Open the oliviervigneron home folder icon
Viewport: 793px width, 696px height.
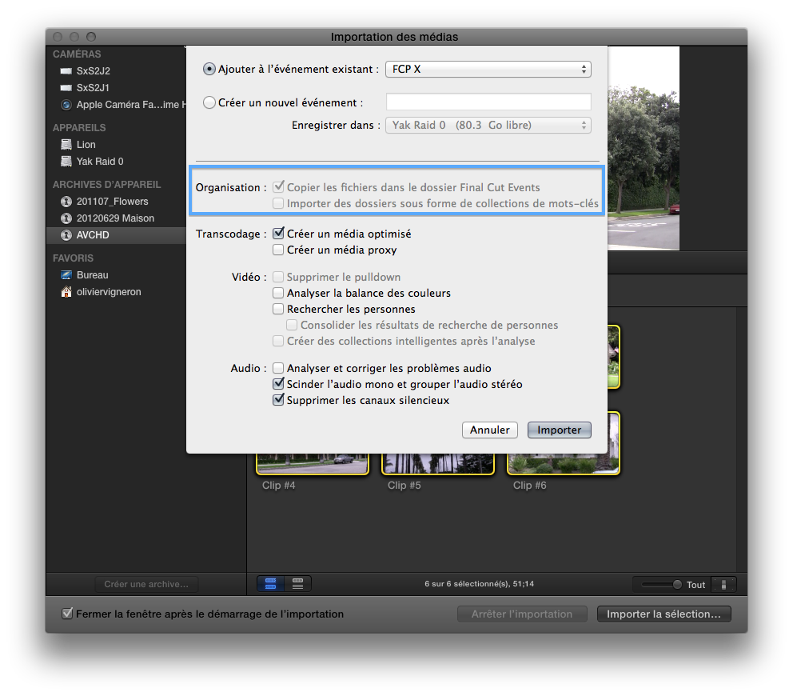tap(66, 291)
